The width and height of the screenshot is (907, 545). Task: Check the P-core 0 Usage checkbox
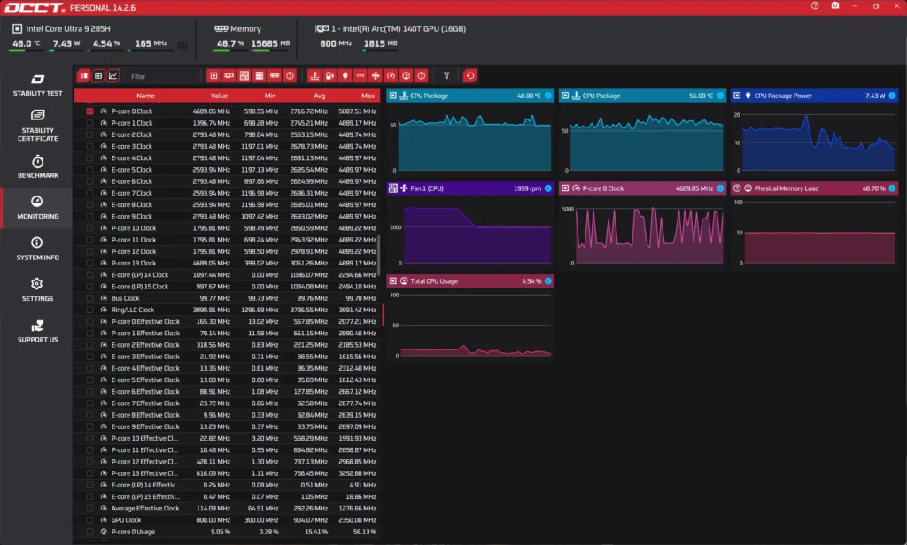click(x=89, y=532)
